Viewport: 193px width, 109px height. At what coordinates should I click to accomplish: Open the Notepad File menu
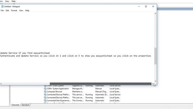(2, 11)
